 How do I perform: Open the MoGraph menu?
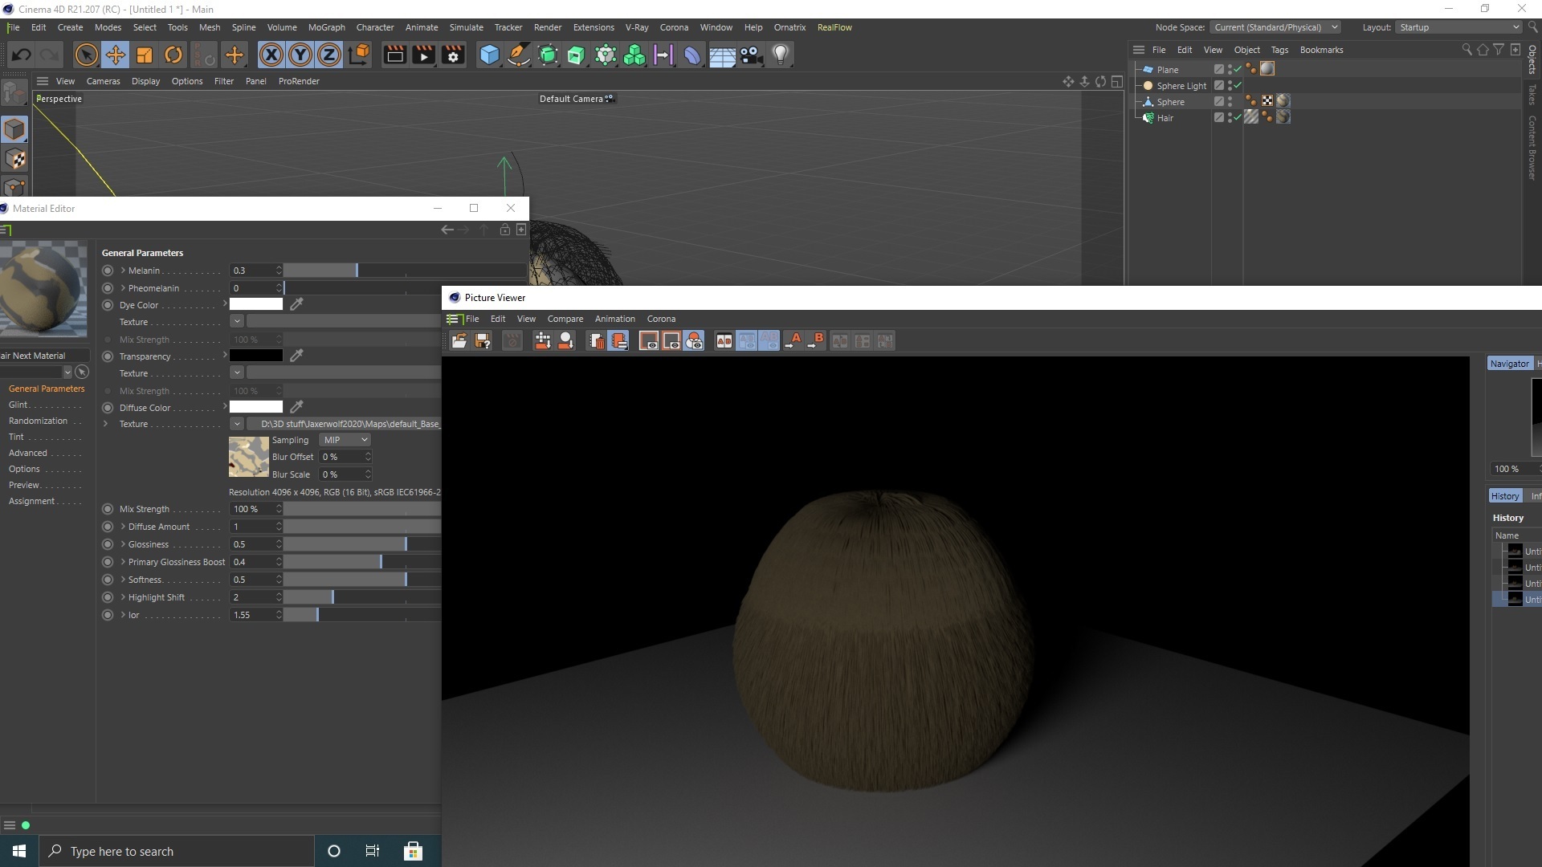click(x=326, y=27)
